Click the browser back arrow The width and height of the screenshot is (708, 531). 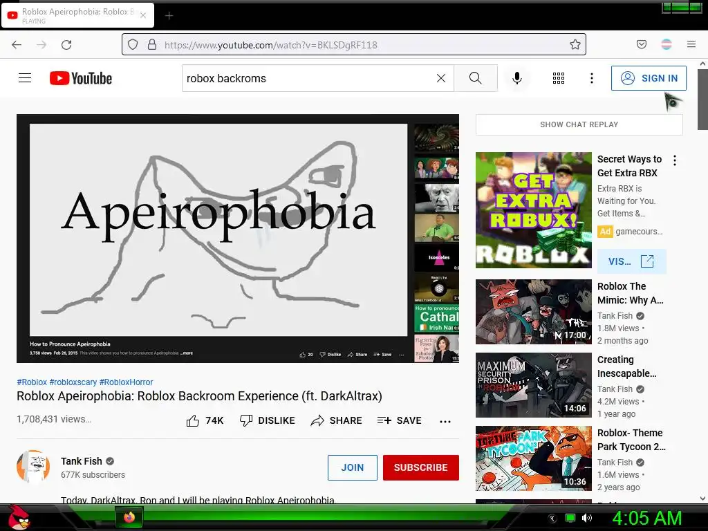[x=17, y=45]
